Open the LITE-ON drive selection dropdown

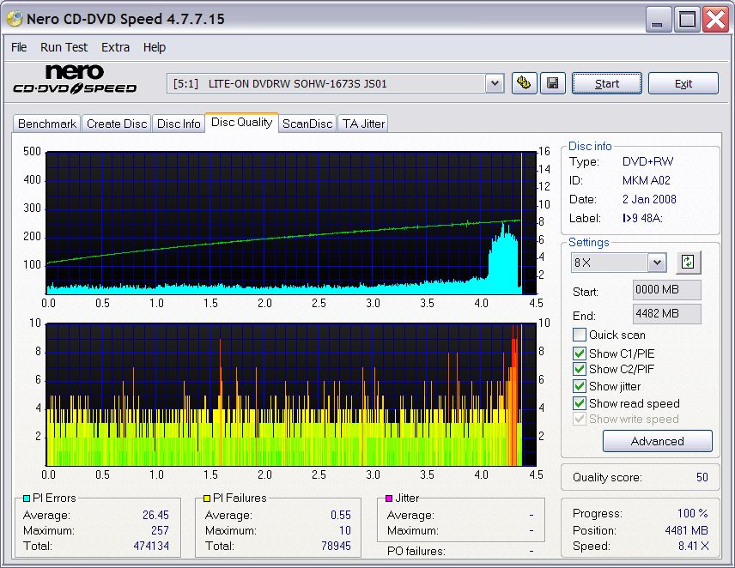point(495,84)
